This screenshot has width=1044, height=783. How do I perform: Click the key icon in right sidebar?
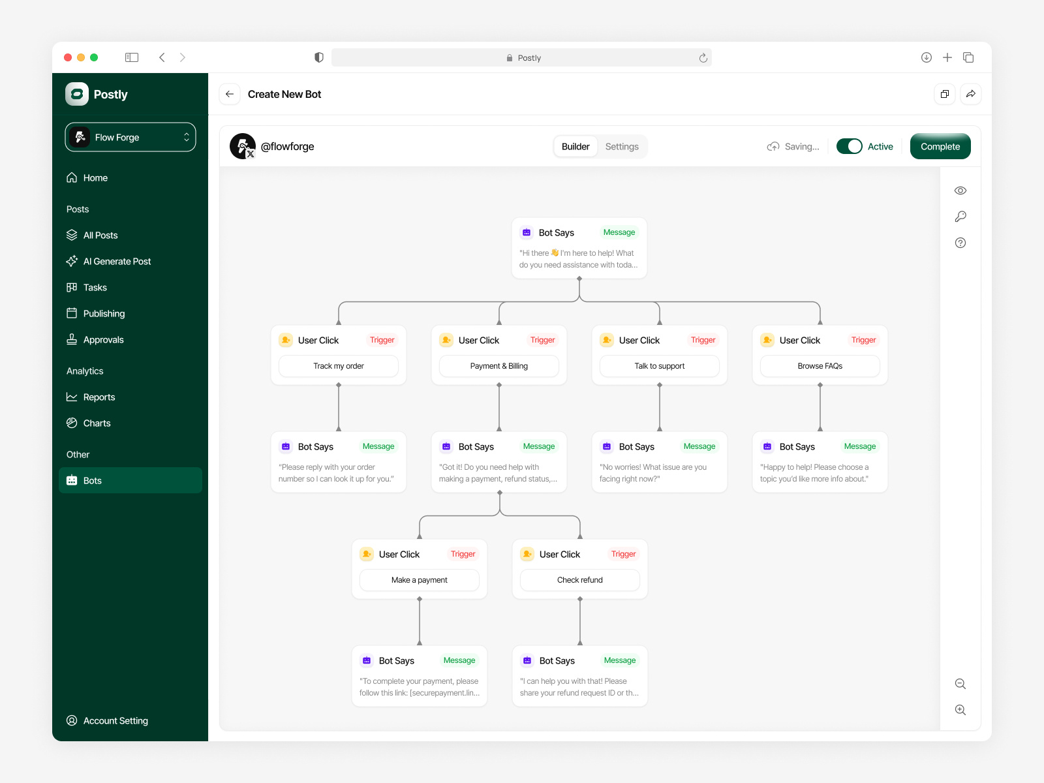960,216
